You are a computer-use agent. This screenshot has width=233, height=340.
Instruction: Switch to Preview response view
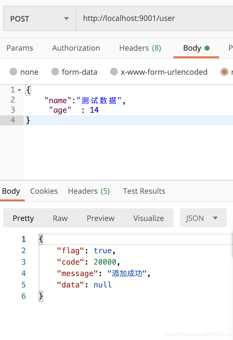[x=101, y=218]
